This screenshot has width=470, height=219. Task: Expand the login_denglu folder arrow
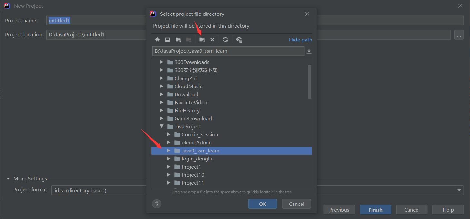click(x=168, y=159)
